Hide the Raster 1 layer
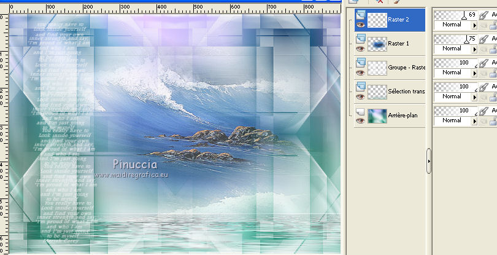This screenshot has width=497, height=255. [360, 49]
